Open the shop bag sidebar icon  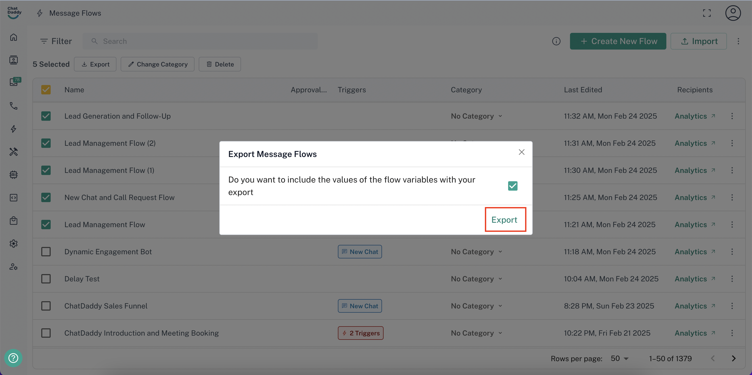pos(13,221)
